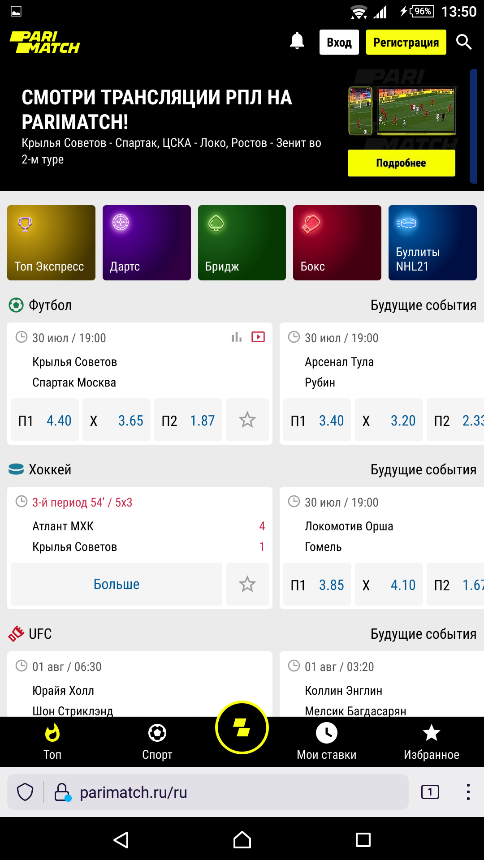Open browser three-dot menu
Viewport: 484px width, 860px height.
[468, 792]
